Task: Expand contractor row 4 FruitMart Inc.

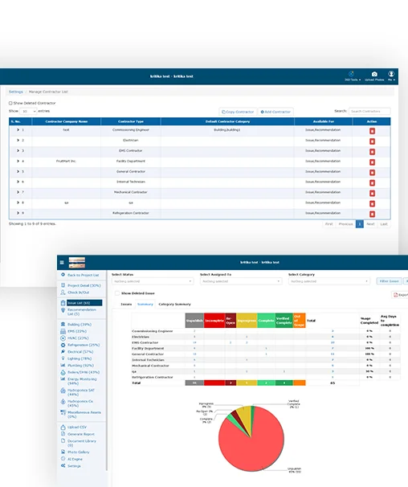Action: coord(18,161)
